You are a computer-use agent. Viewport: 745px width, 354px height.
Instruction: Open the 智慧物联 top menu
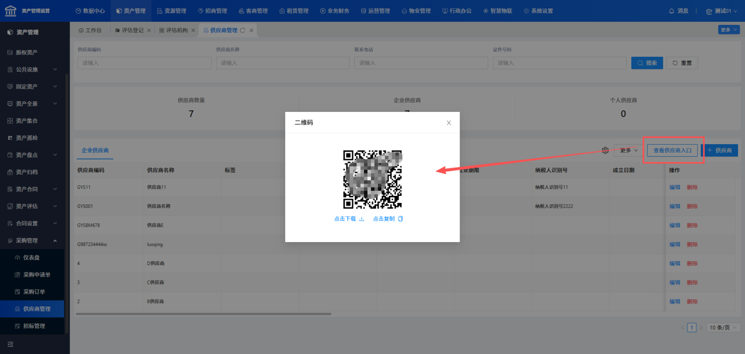pos(497,11)
